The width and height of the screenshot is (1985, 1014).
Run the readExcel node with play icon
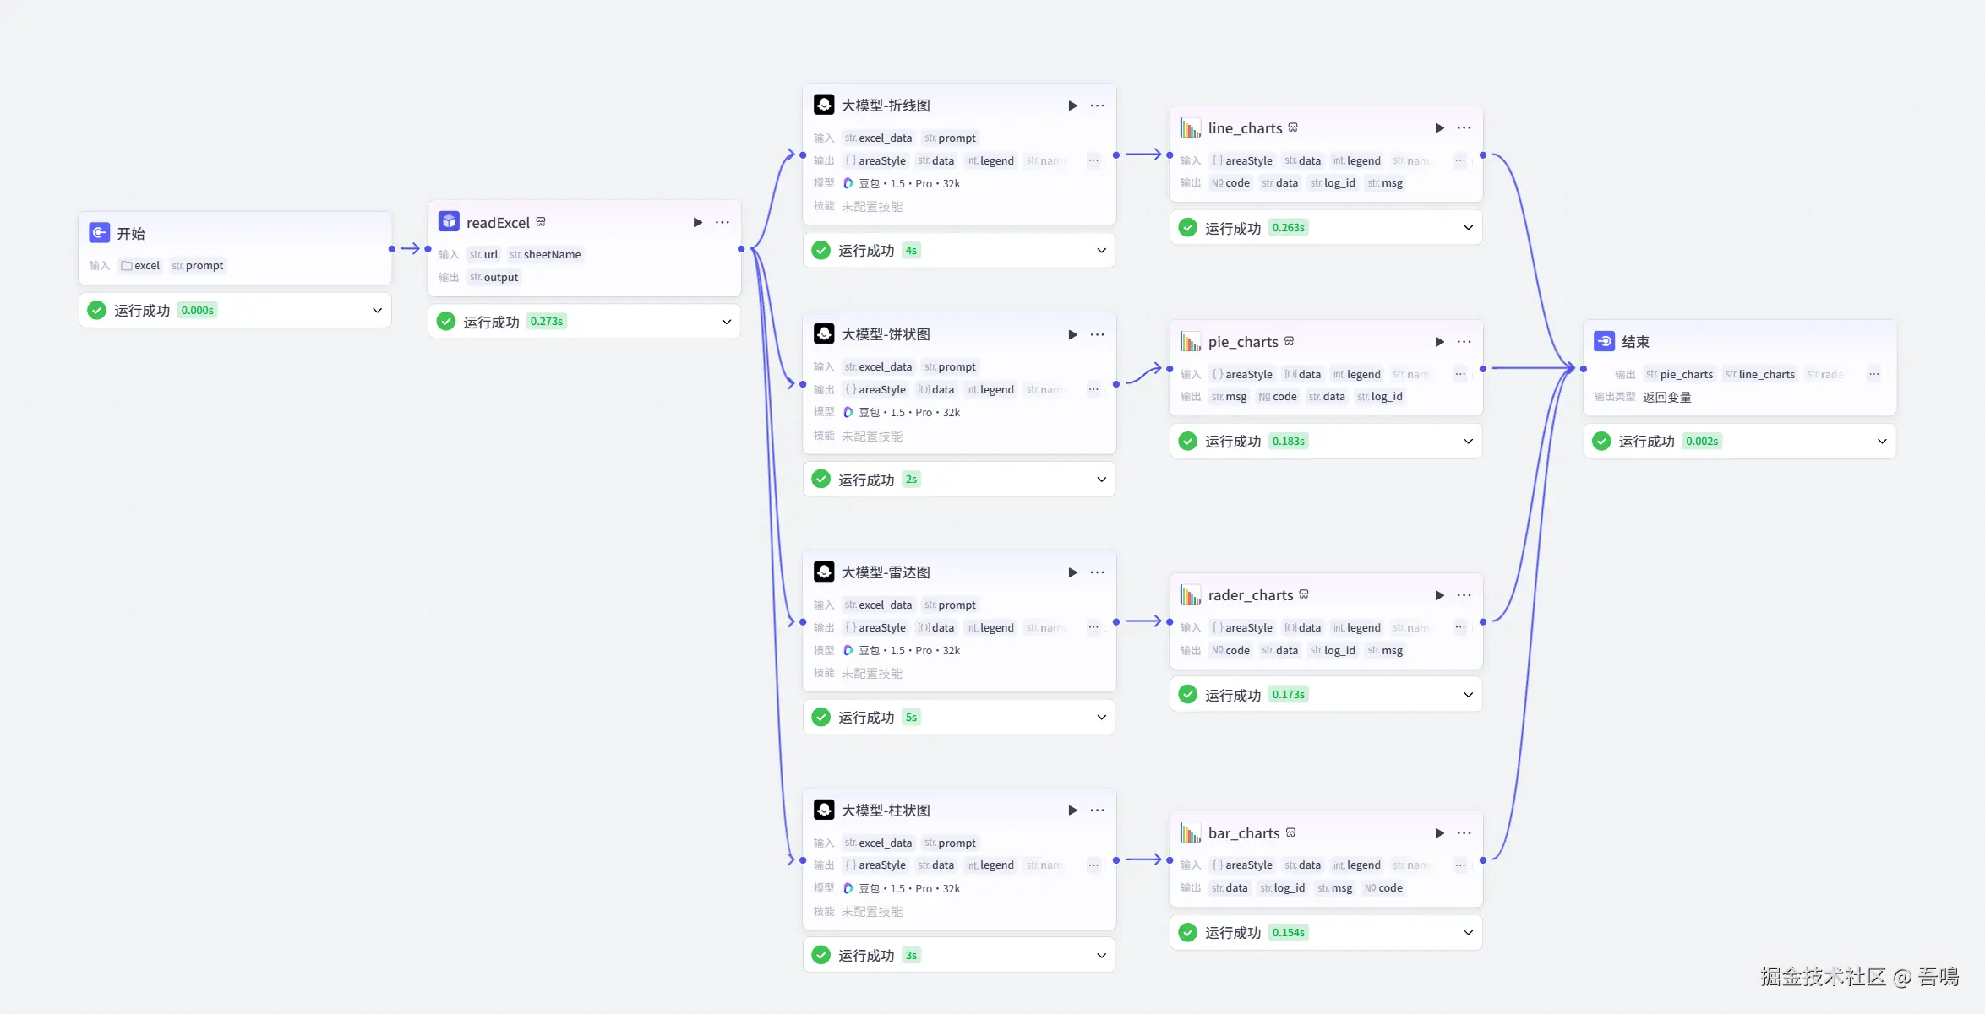(x=697, y=222)
